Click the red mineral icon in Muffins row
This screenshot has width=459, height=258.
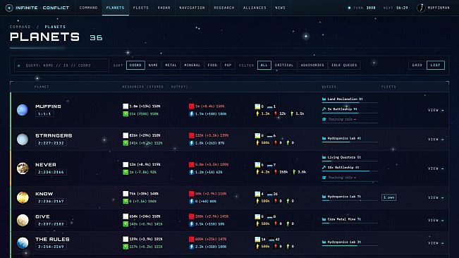click(x=192, y=106)
